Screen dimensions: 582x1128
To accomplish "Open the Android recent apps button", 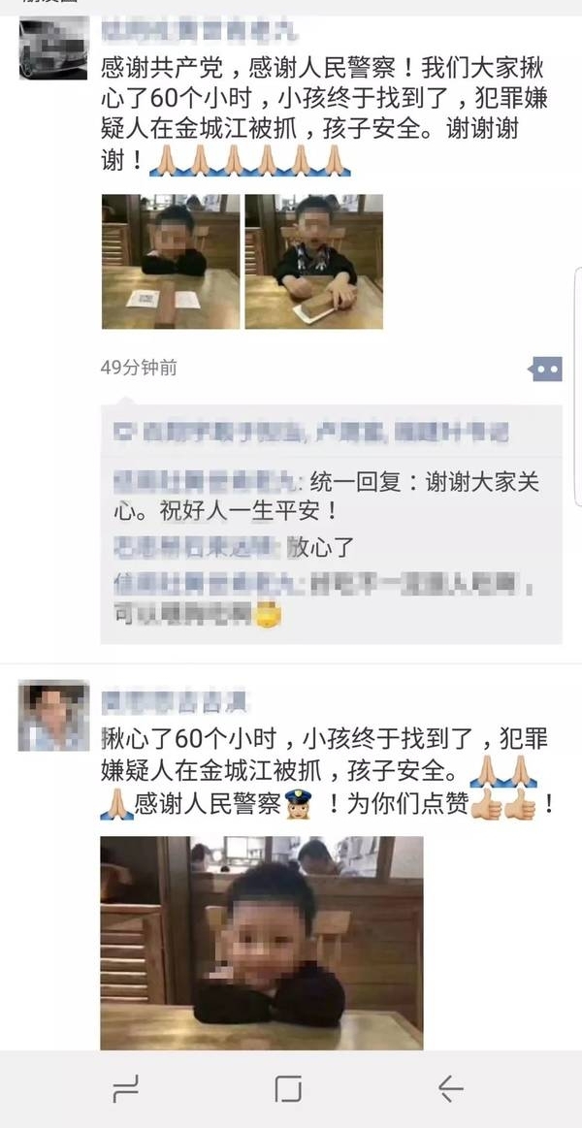I will click(x=126, y=1089).
